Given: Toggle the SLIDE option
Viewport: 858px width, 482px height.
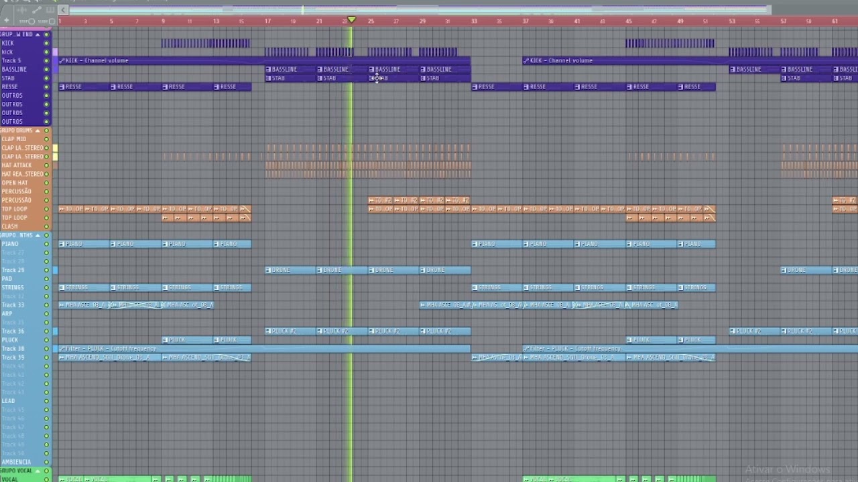Looking at the screenshot, I should coord(52,21).
